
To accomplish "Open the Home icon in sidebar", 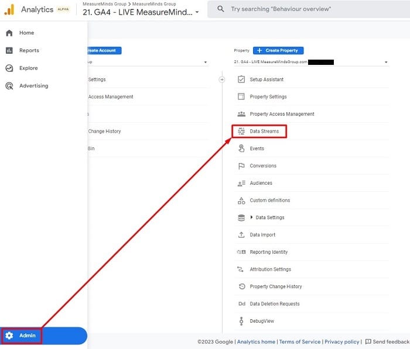I will [9, 33].
